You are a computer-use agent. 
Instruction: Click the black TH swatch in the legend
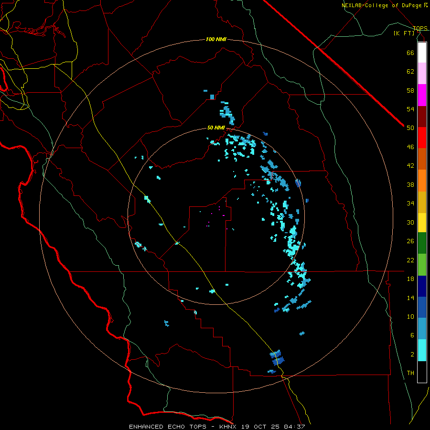[422, 372]
